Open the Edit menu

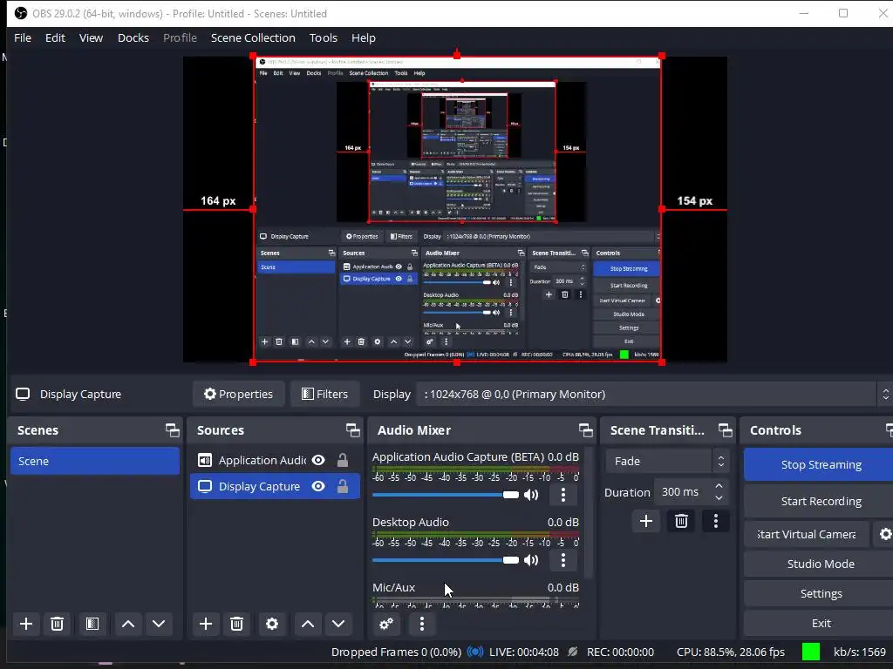55,38
